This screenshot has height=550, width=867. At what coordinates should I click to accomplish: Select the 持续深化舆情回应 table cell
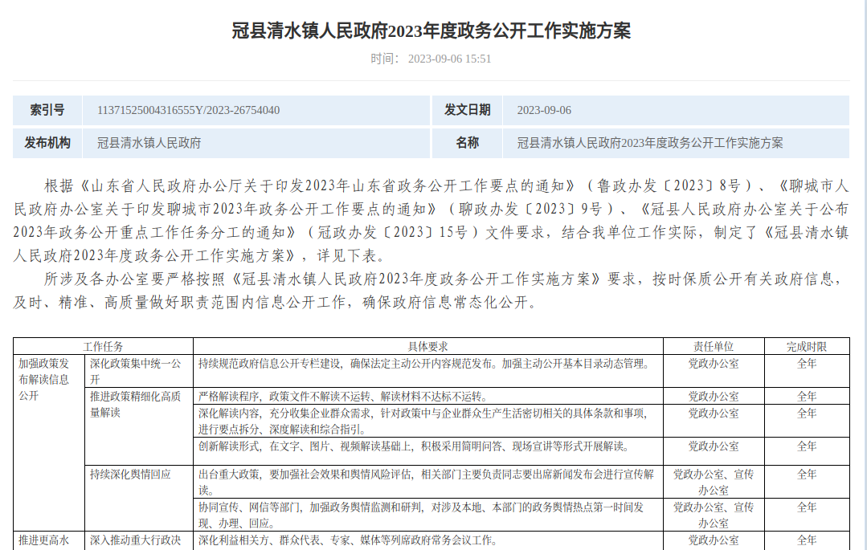[130, 475]
